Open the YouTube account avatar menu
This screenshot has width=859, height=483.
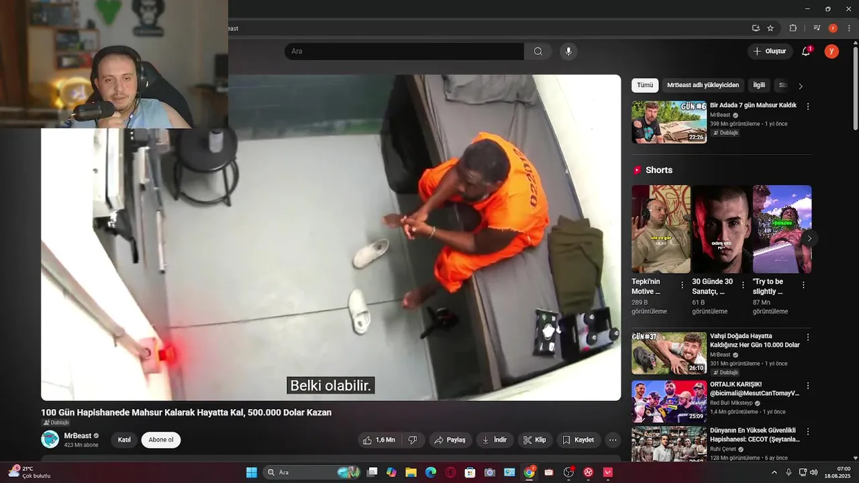831,52
